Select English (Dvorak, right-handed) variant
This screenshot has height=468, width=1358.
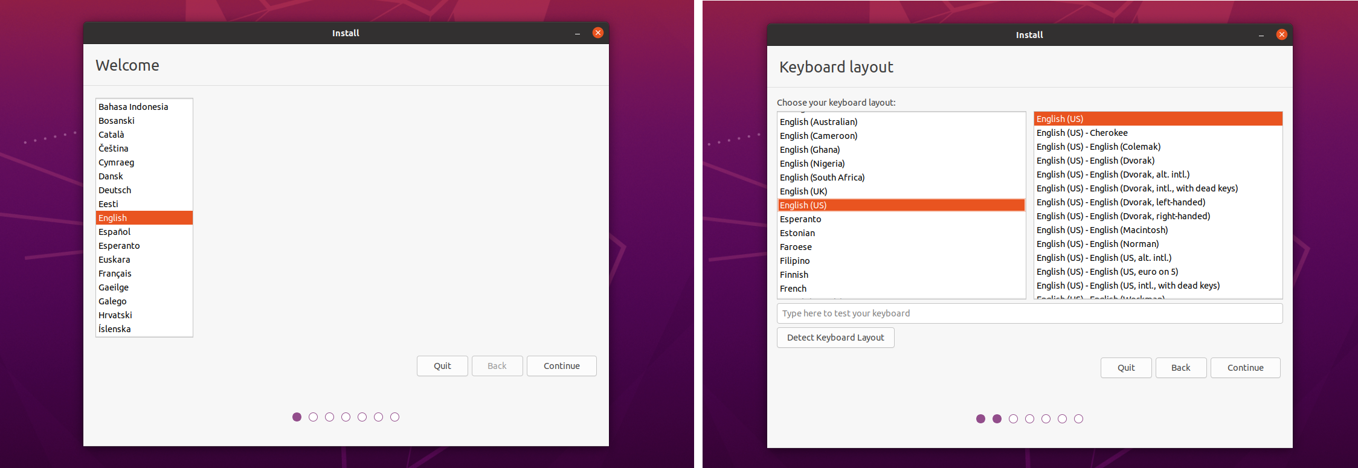(1158, 216)
